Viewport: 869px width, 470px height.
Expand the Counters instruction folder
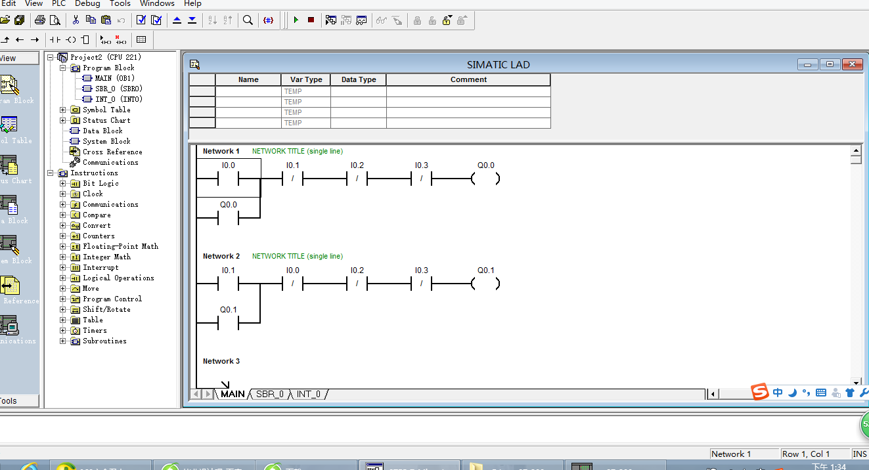pyautogui.click(x=63, y=236)
